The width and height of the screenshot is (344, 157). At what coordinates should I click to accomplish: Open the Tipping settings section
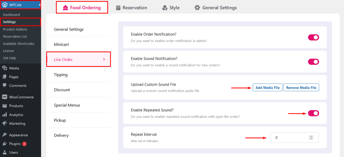tap(78, 75)
